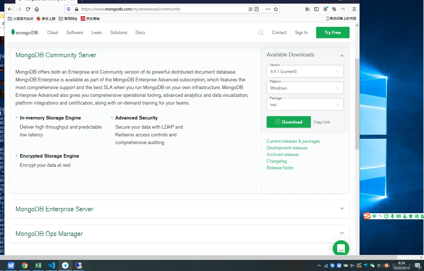Viewport: 424px width, 271px height.
Task: Open the Learn nav menu
Action: (x=97, y=32)
